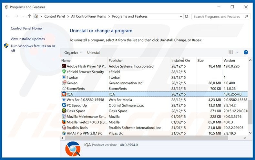
Task: Click the Web Bar 2.0.5582.15558 icon
Action: point(64,99)
